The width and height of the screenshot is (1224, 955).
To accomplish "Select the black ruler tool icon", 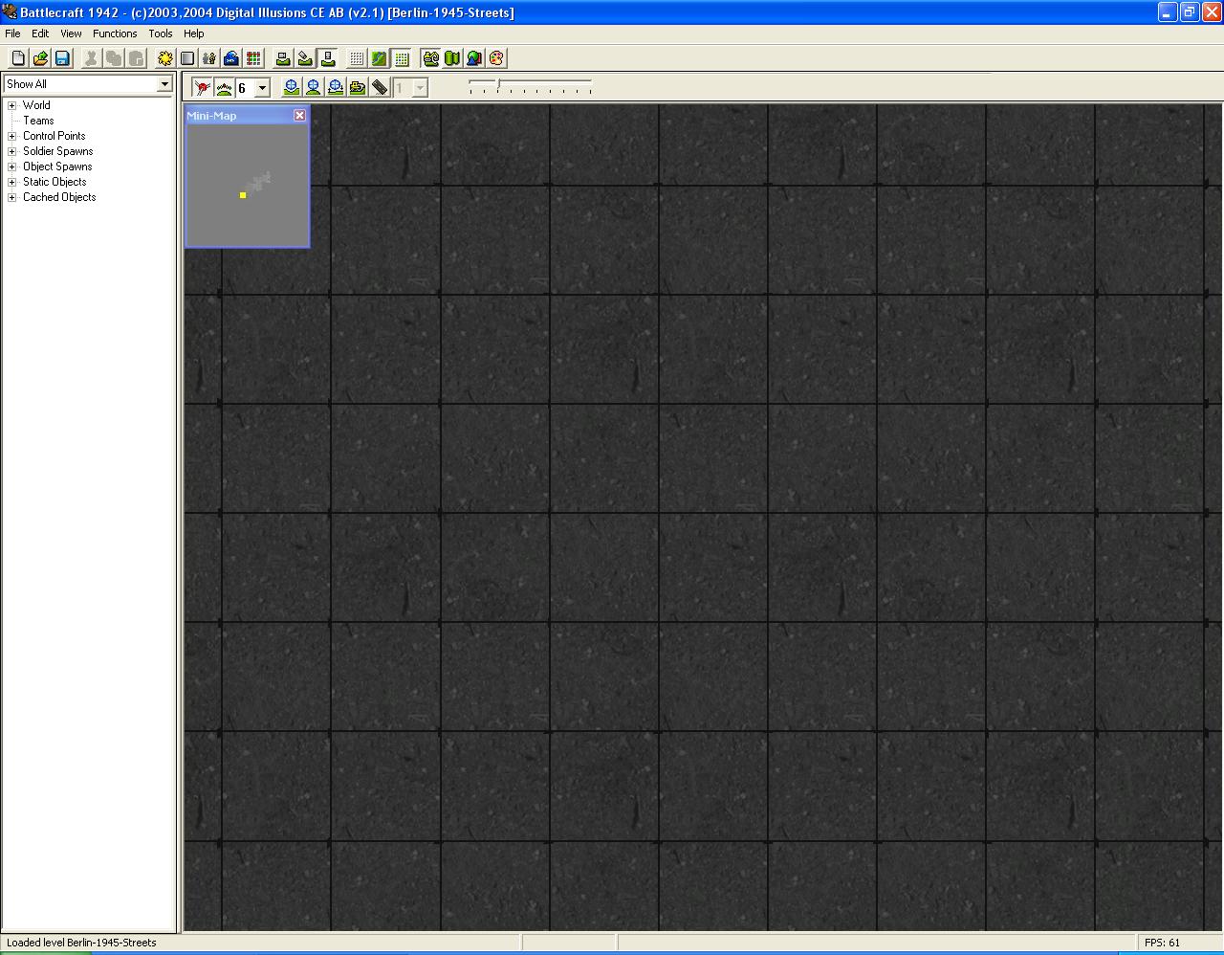I will 380,88.
